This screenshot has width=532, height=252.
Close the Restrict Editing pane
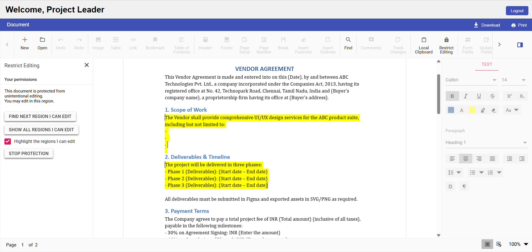tap(87, 65)
